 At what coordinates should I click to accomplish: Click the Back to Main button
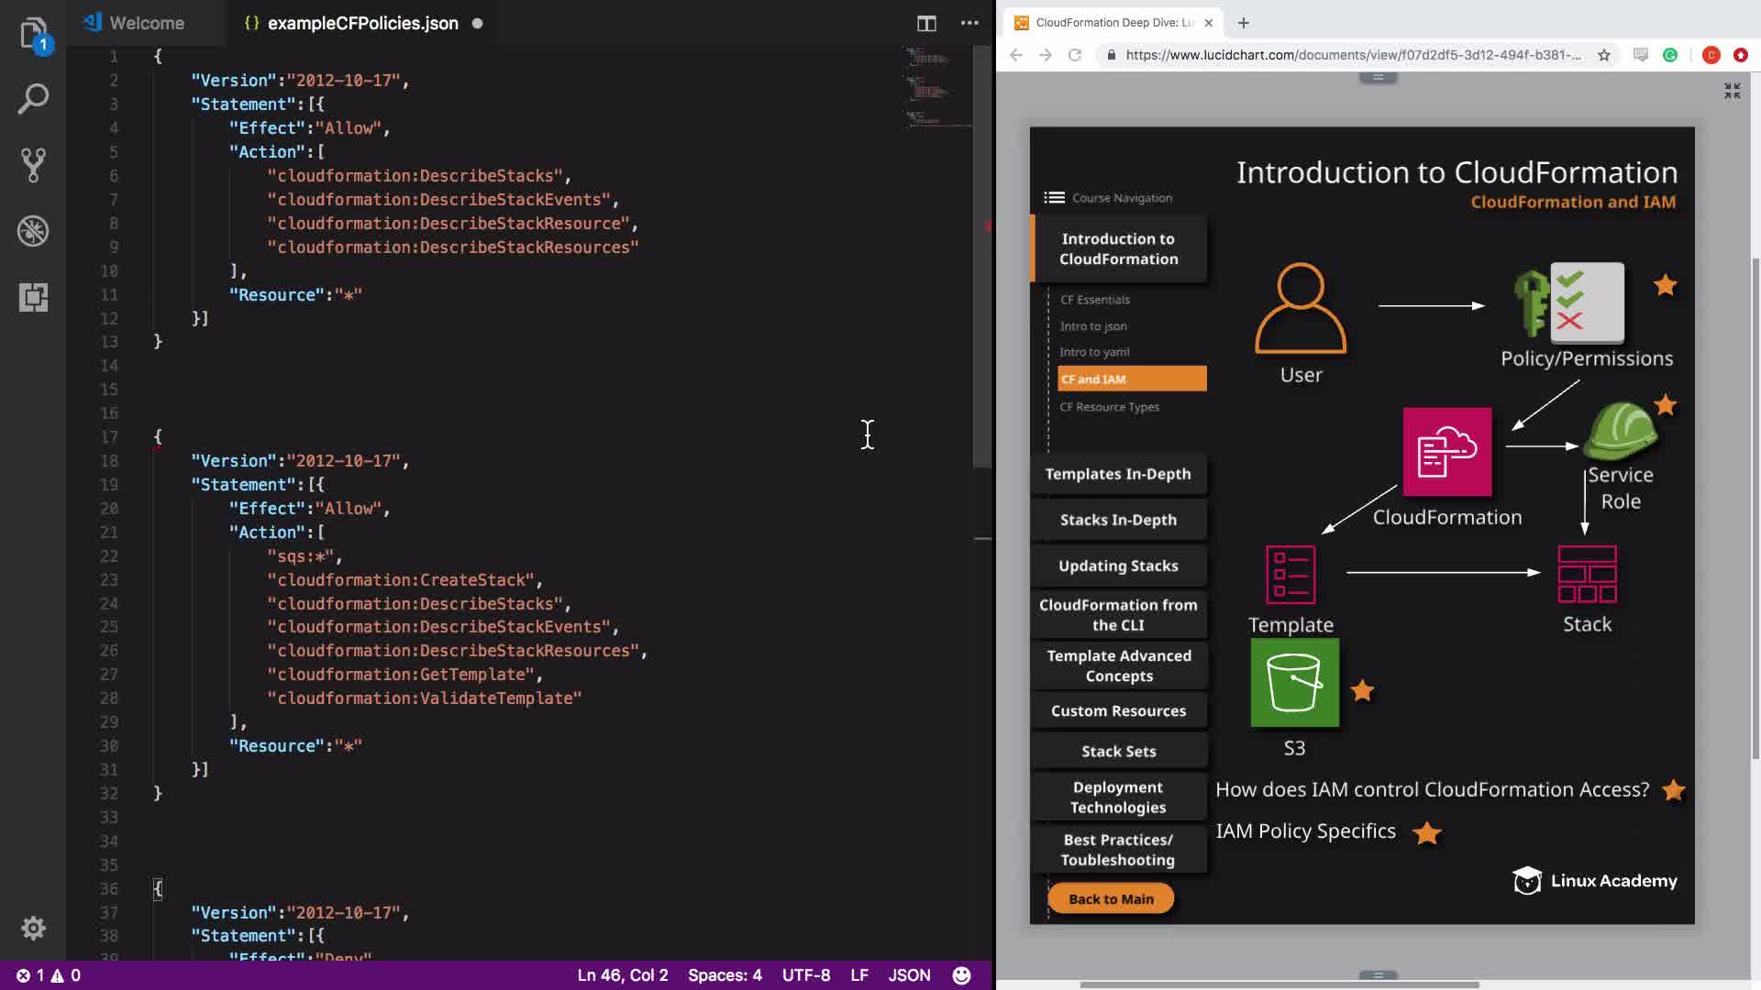tap(1111, 899)
